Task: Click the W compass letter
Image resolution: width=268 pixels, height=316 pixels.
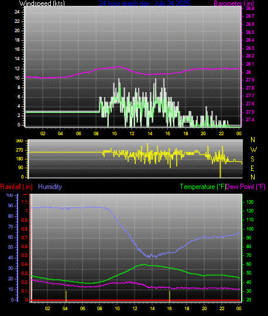Action: 253,150
